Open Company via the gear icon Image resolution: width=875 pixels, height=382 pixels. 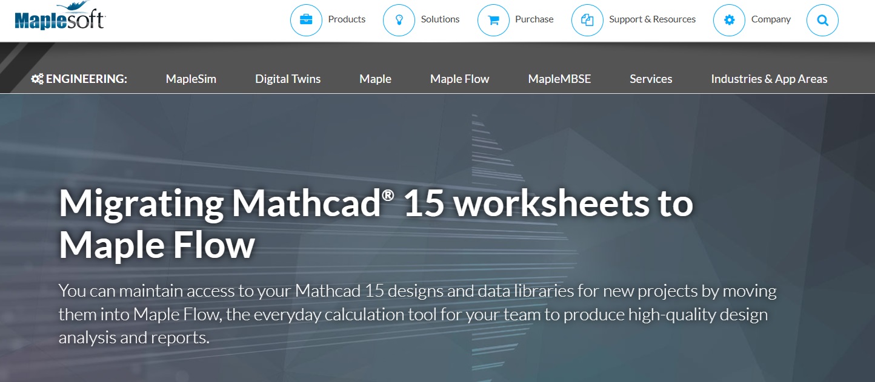(729, 19)
